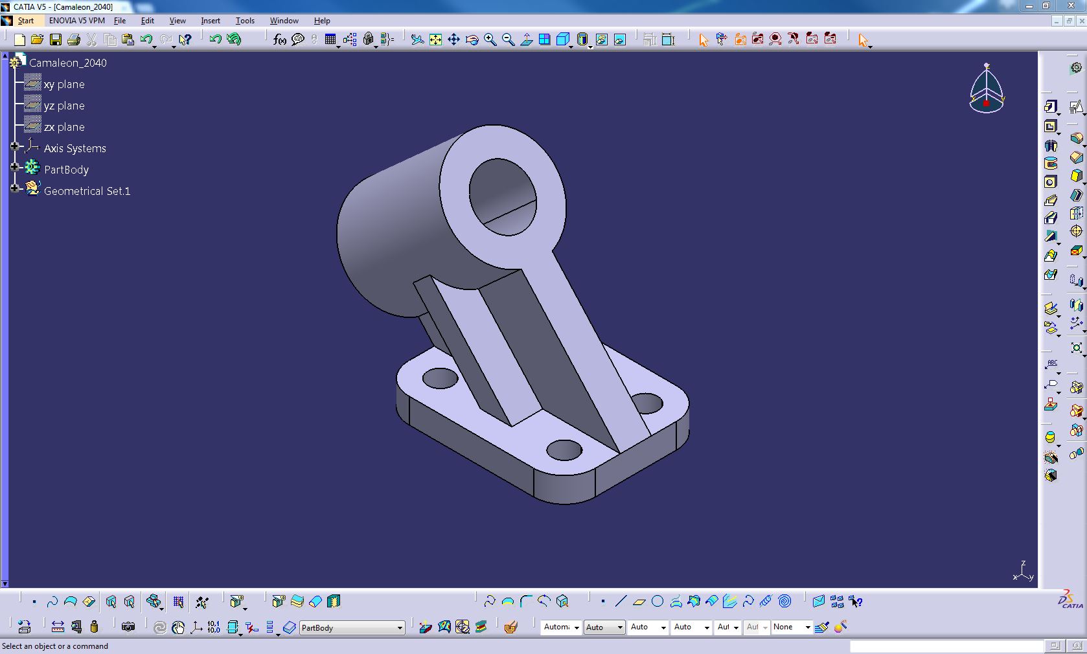Click the Capture camera icon

(x=128, y=627)
